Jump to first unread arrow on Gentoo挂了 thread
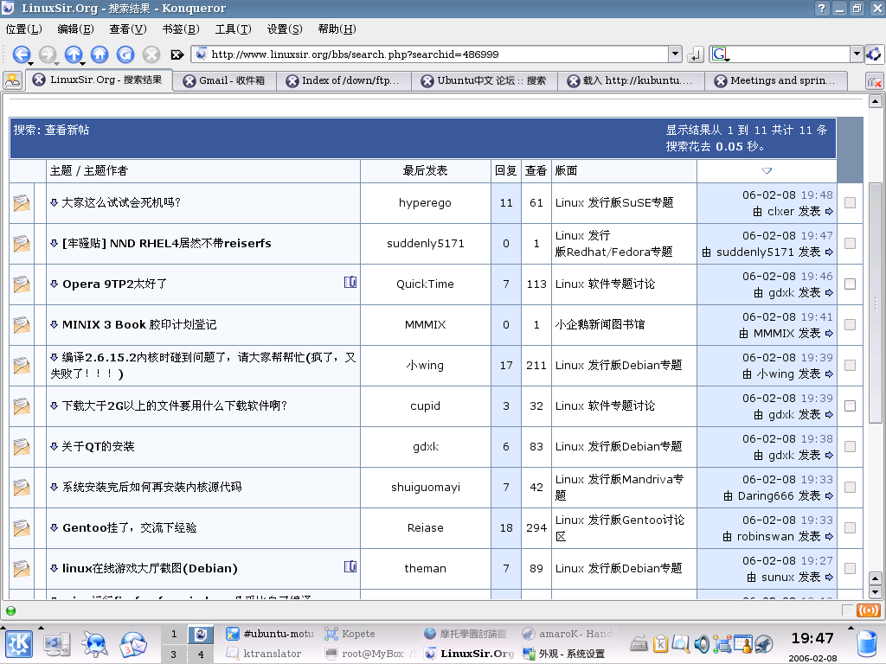 [55, 527]
